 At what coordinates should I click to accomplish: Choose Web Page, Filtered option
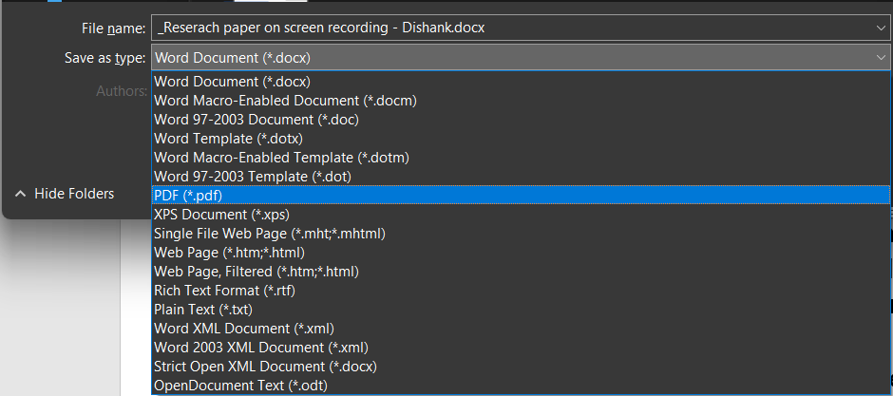click(256, 271)
